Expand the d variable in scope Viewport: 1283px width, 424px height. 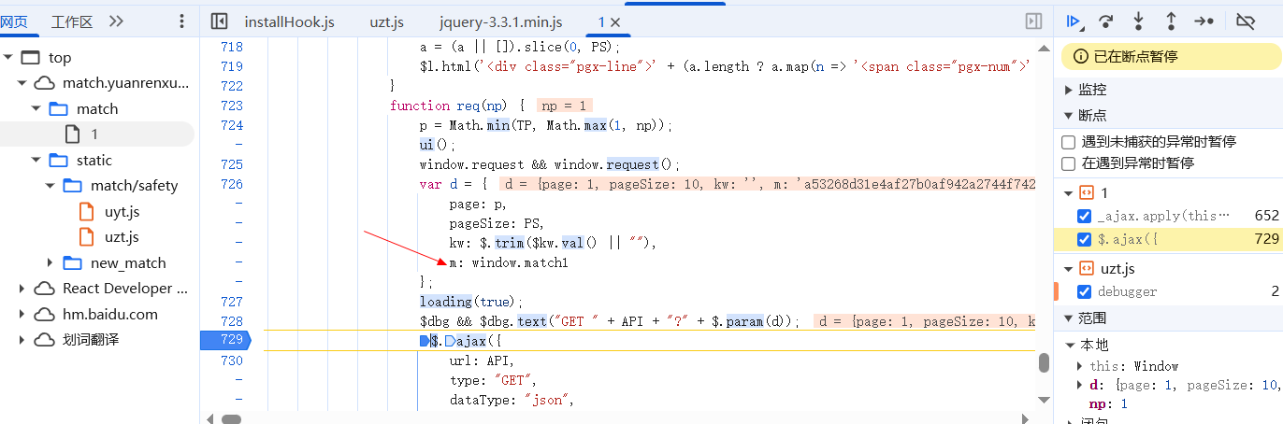pyautogui.click(x=1080, y=385)
